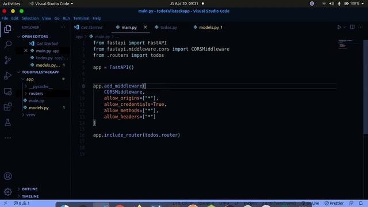Open the Explorer view icon

[x=7, y=29]
